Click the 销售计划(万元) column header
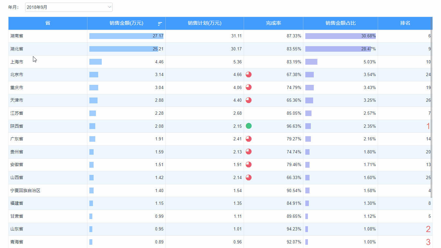 [205, 23]
